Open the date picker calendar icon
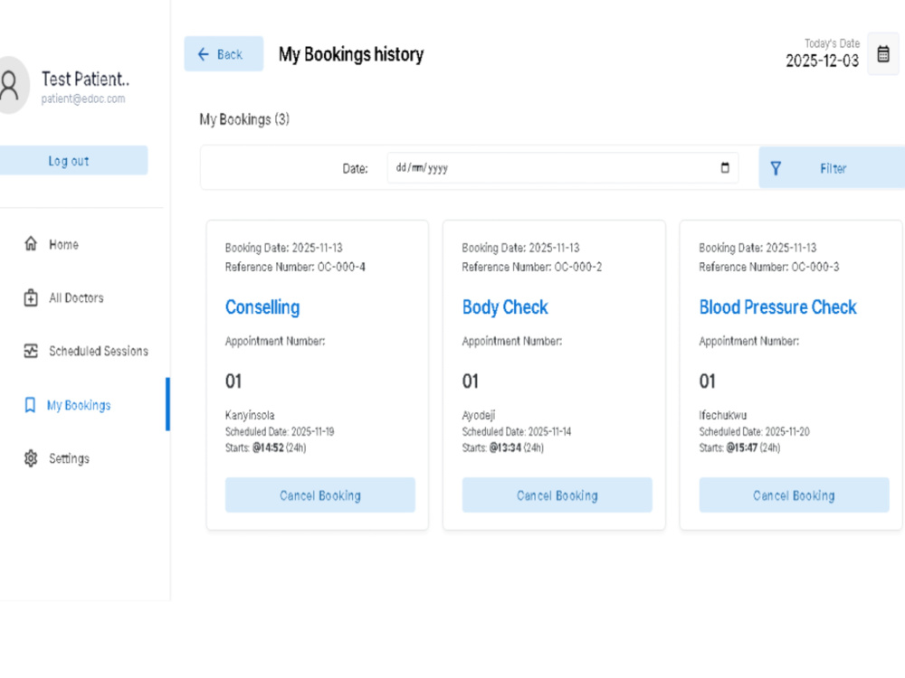 click(x=725, y=167)
